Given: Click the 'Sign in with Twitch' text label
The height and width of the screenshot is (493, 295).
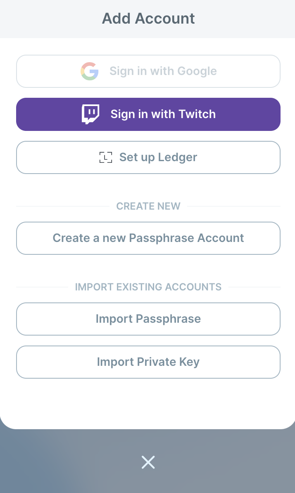Looking at the screenshot, I should pos(163,114).
